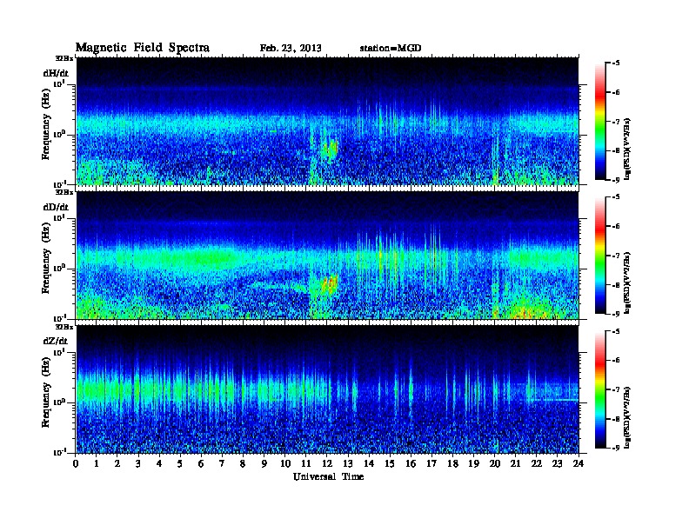Click hour 19 on the time axis
The image size is (689, 532).
473,463
